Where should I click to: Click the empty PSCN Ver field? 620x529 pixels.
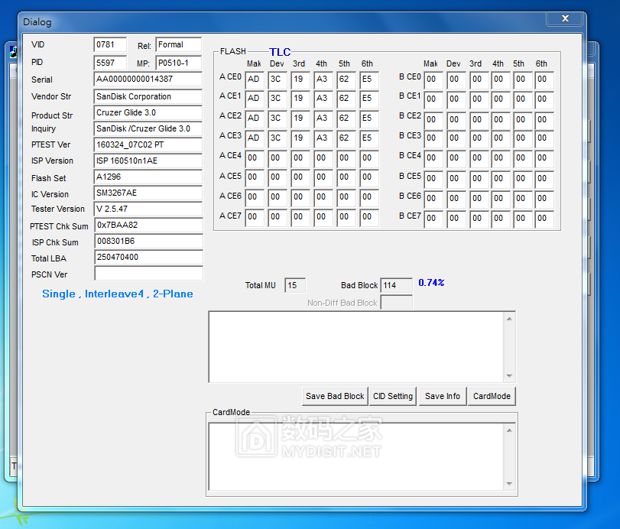point(148,274)
